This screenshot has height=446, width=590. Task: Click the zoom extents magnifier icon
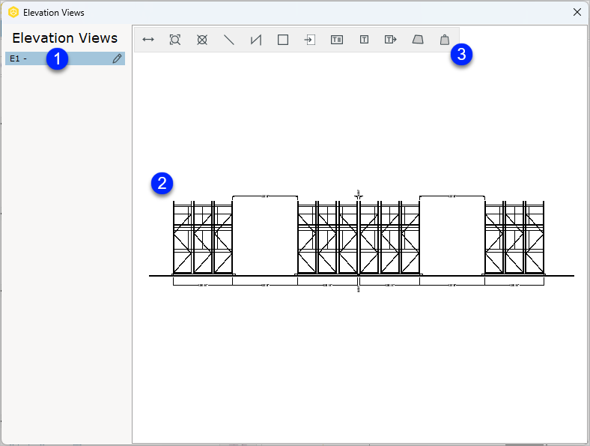point(175,40)
